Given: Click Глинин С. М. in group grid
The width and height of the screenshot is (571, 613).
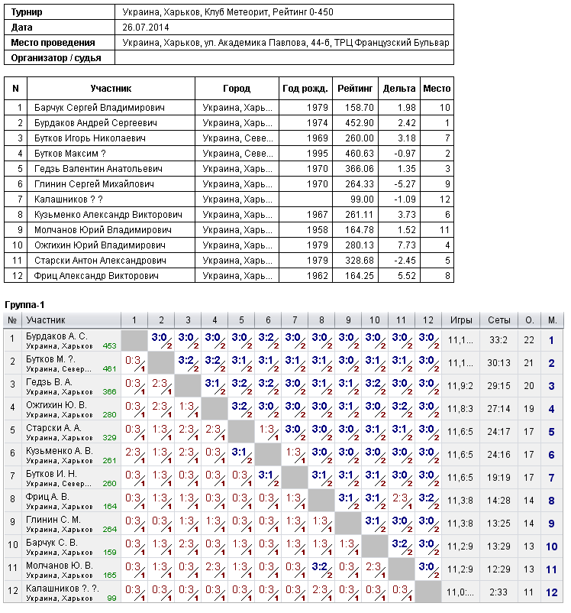Looking at the screenshot, I should click(x=53, y=520).
